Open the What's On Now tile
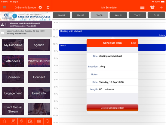Screen dimensions: 166x125 coord(39,61)
